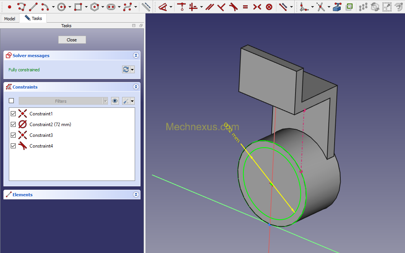This screenshot has height=253, width=405.
Task: Uncheck Constraint2 (72 mm) checkbox
Action: click(13, 125)
